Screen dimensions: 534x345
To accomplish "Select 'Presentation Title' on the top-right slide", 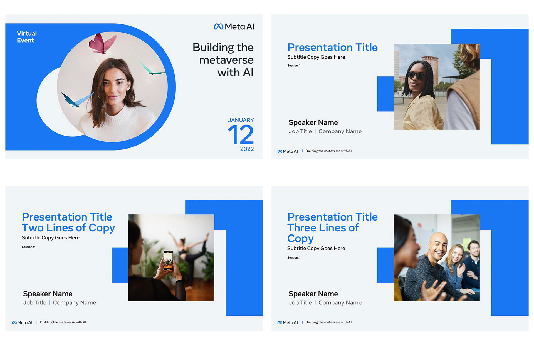I will [x=332, y=47].
